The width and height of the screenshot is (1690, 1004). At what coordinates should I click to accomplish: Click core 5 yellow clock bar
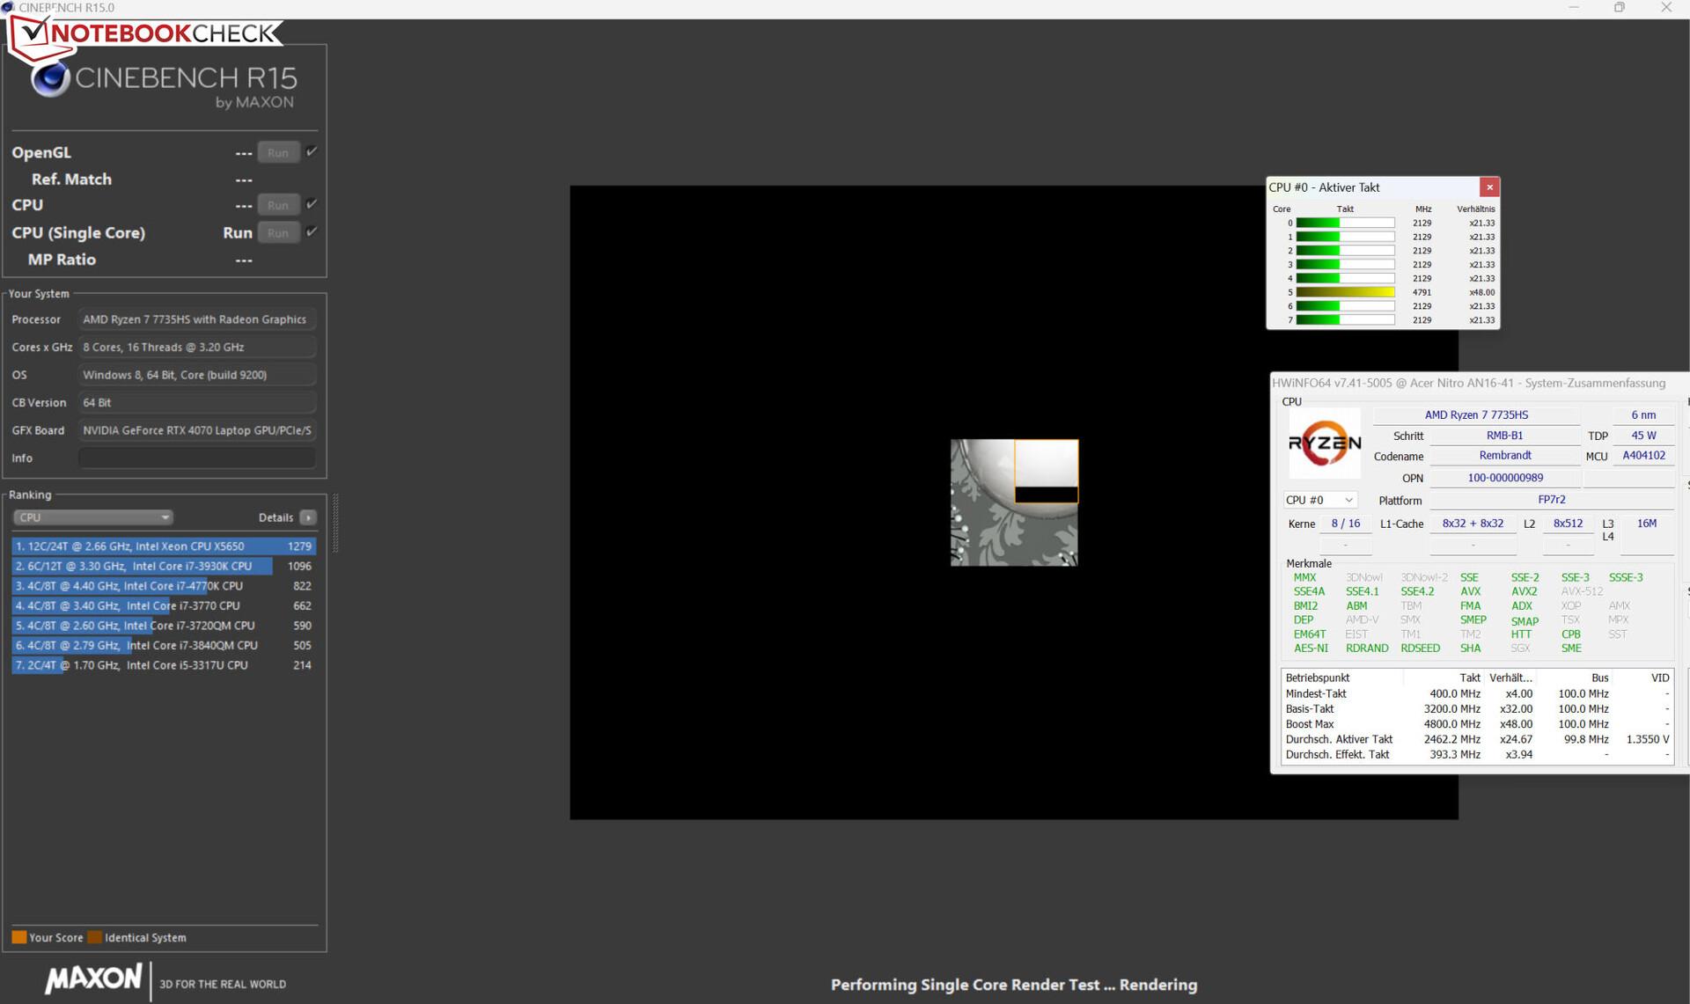1345,292
